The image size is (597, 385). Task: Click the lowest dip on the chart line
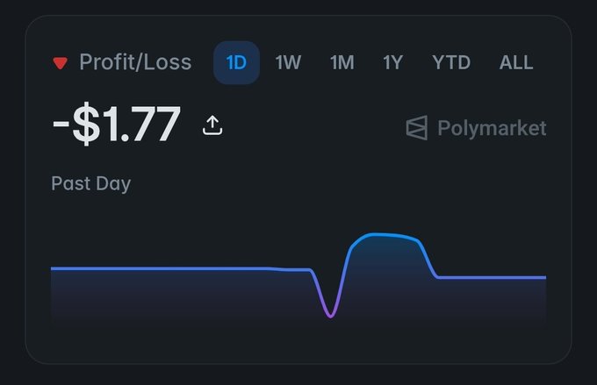click(330, 315)
